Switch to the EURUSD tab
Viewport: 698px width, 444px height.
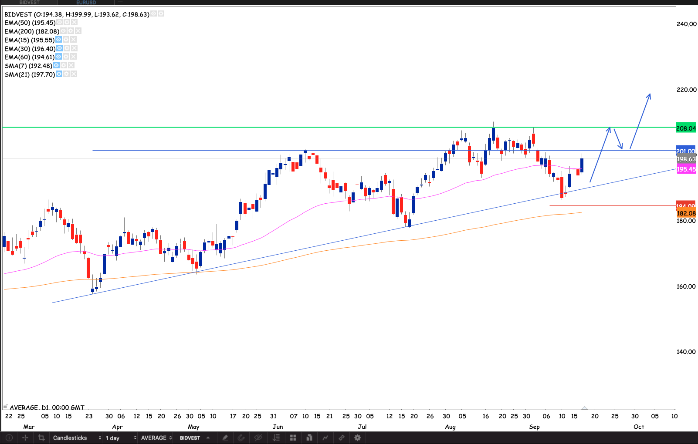86,3
